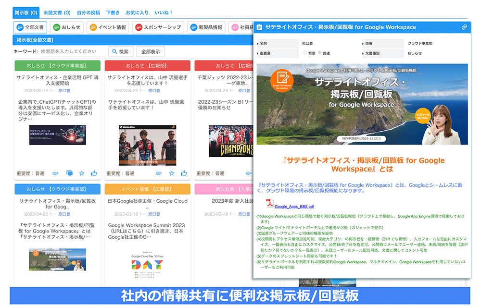Click the blue icon on 全部文書 button
The width and height of the screenshot is (481, 306).
coord(20,27)
